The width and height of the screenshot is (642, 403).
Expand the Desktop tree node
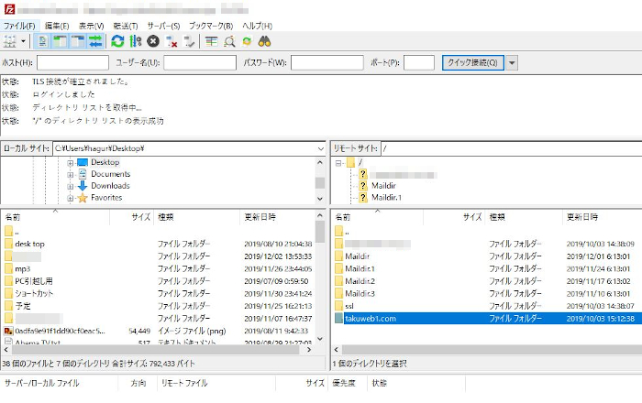[x=71, y=163]
